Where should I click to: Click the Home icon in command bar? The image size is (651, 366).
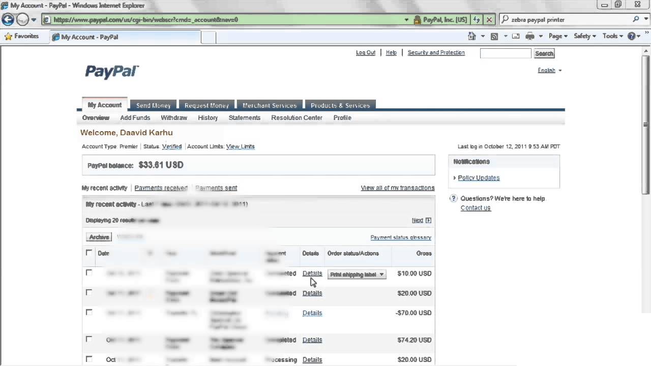(472, 36)
